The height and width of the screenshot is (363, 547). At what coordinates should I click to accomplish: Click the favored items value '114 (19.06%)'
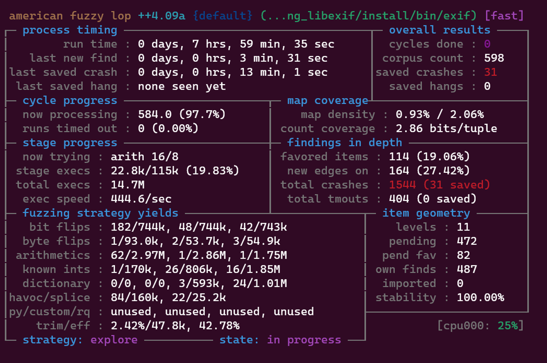(429, 157)
